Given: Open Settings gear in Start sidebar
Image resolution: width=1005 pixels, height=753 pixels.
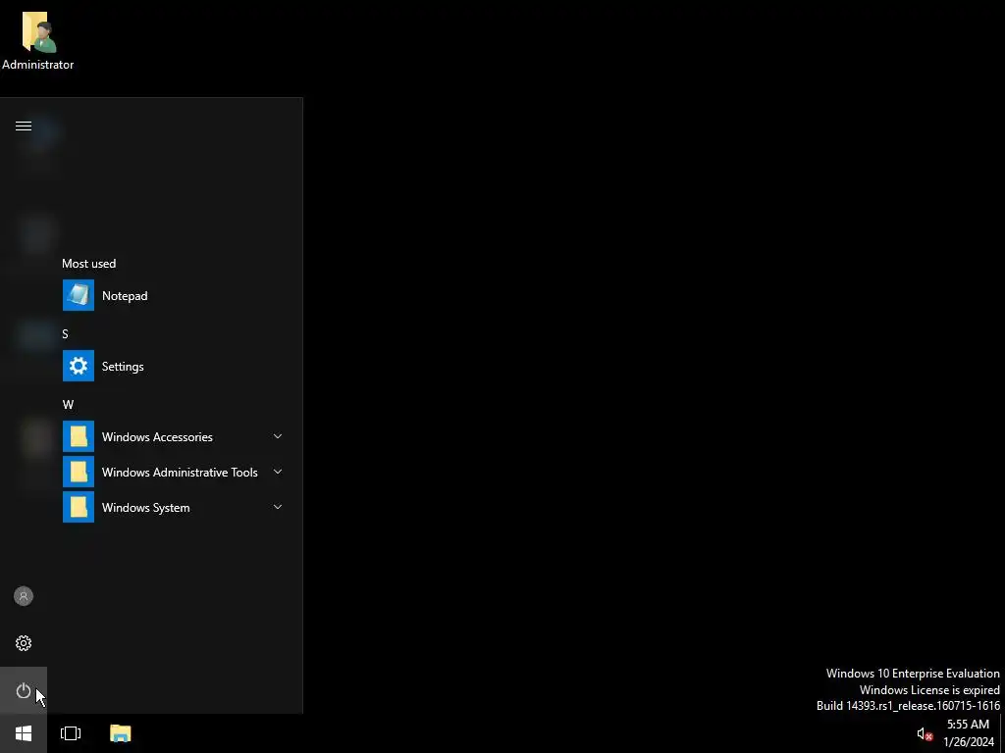Looking at the screenshot, I should click(x=24, y=643).
